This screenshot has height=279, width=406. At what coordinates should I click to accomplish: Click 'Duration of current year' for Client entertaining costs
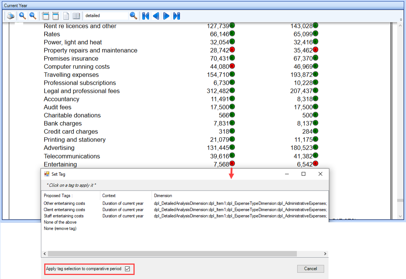point(123,210)
